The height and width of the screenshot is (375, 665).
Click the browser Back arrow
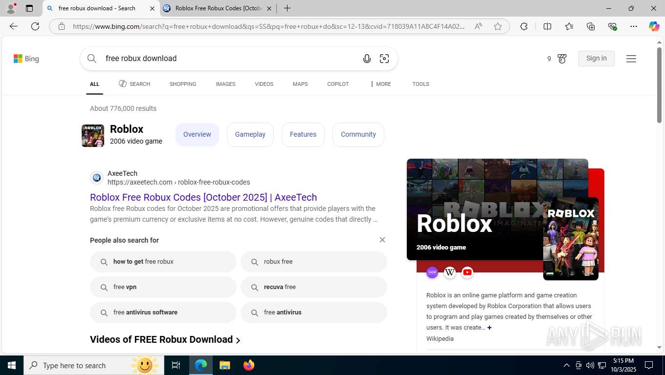point(14,26)
